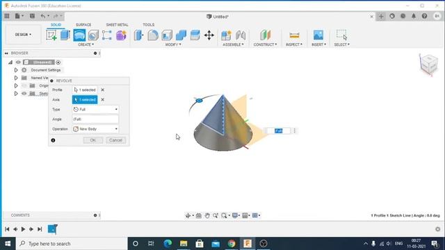Viewport: 445px width, 250px height.
Task: Open the Help question mark icon
Action: click(x=424, y=16)
